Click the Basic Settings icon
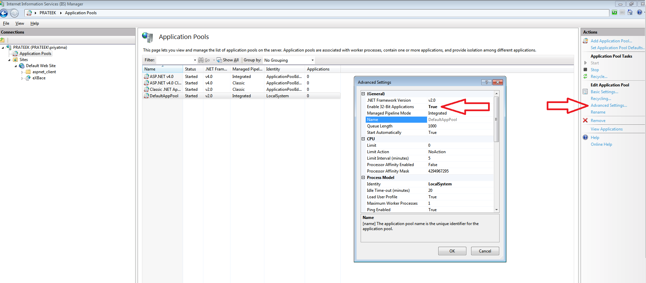646x283 pixels. click(585, 92)
